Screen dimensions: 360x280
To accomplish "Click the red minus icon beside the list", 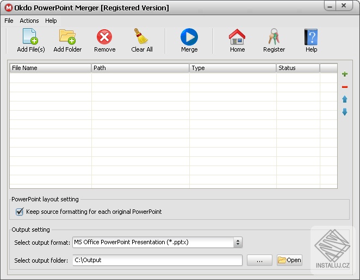I will [x=345, y=87].
